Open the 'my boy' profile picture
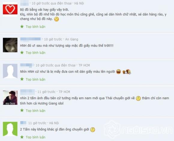This screenshot has width=174, height=141. click(x=10, y=98)
